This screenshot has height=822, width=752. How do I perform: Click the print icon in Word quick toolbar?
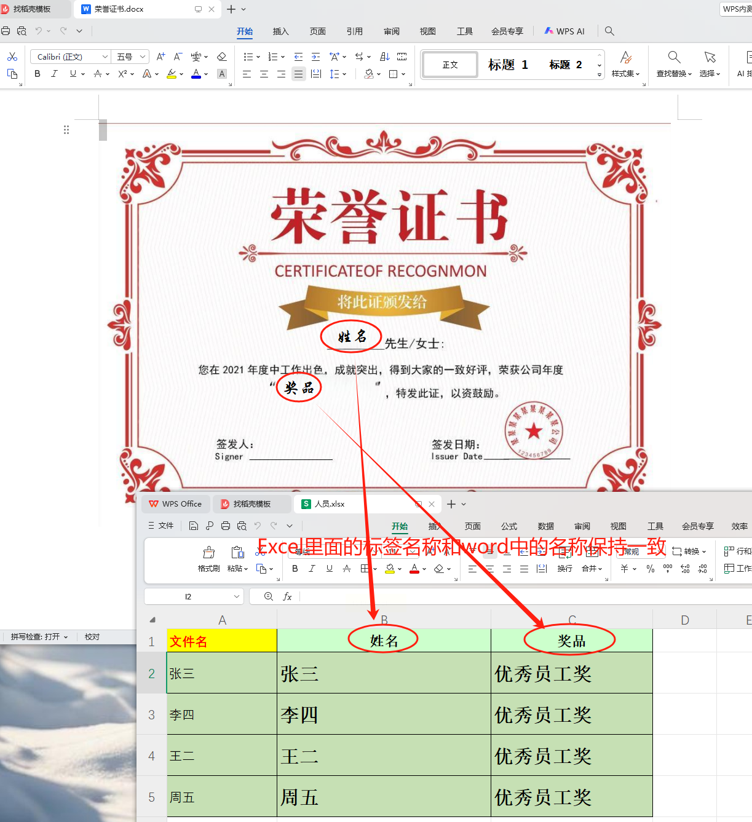coord(6,31)
